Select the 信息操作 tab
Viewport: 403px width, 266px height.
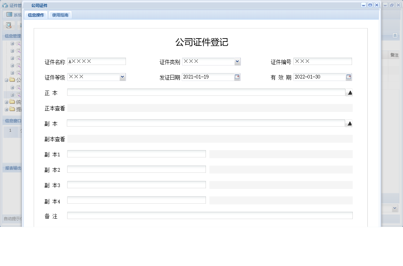coord(36,15)
